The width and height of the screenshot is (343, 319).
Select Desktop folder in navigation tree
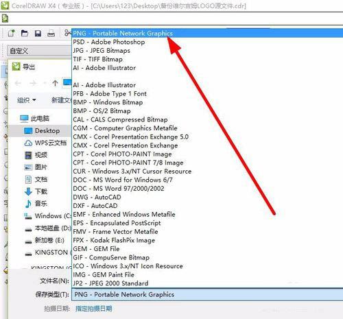click(x=42, y=131)
